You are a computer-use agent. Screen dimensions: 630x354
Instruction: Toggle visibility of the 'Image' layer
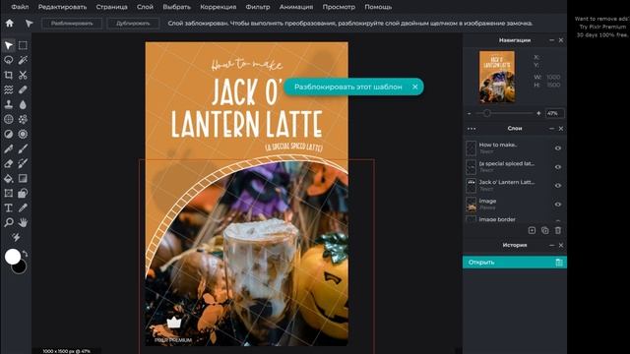tap(558, 205)
